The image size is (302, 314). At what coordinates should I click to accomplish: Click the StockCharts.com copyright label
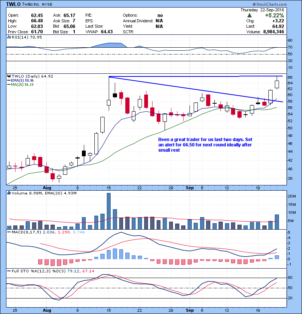(x=270, y=4)
